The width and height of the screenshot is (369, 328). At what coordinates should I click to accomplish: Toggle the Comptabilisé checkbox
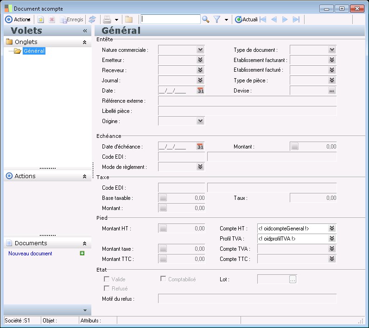(163, 279)
